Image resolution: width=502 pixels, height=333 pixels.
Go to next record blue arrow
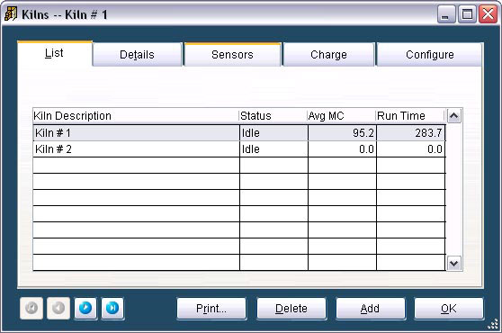(x=85, y=308)
